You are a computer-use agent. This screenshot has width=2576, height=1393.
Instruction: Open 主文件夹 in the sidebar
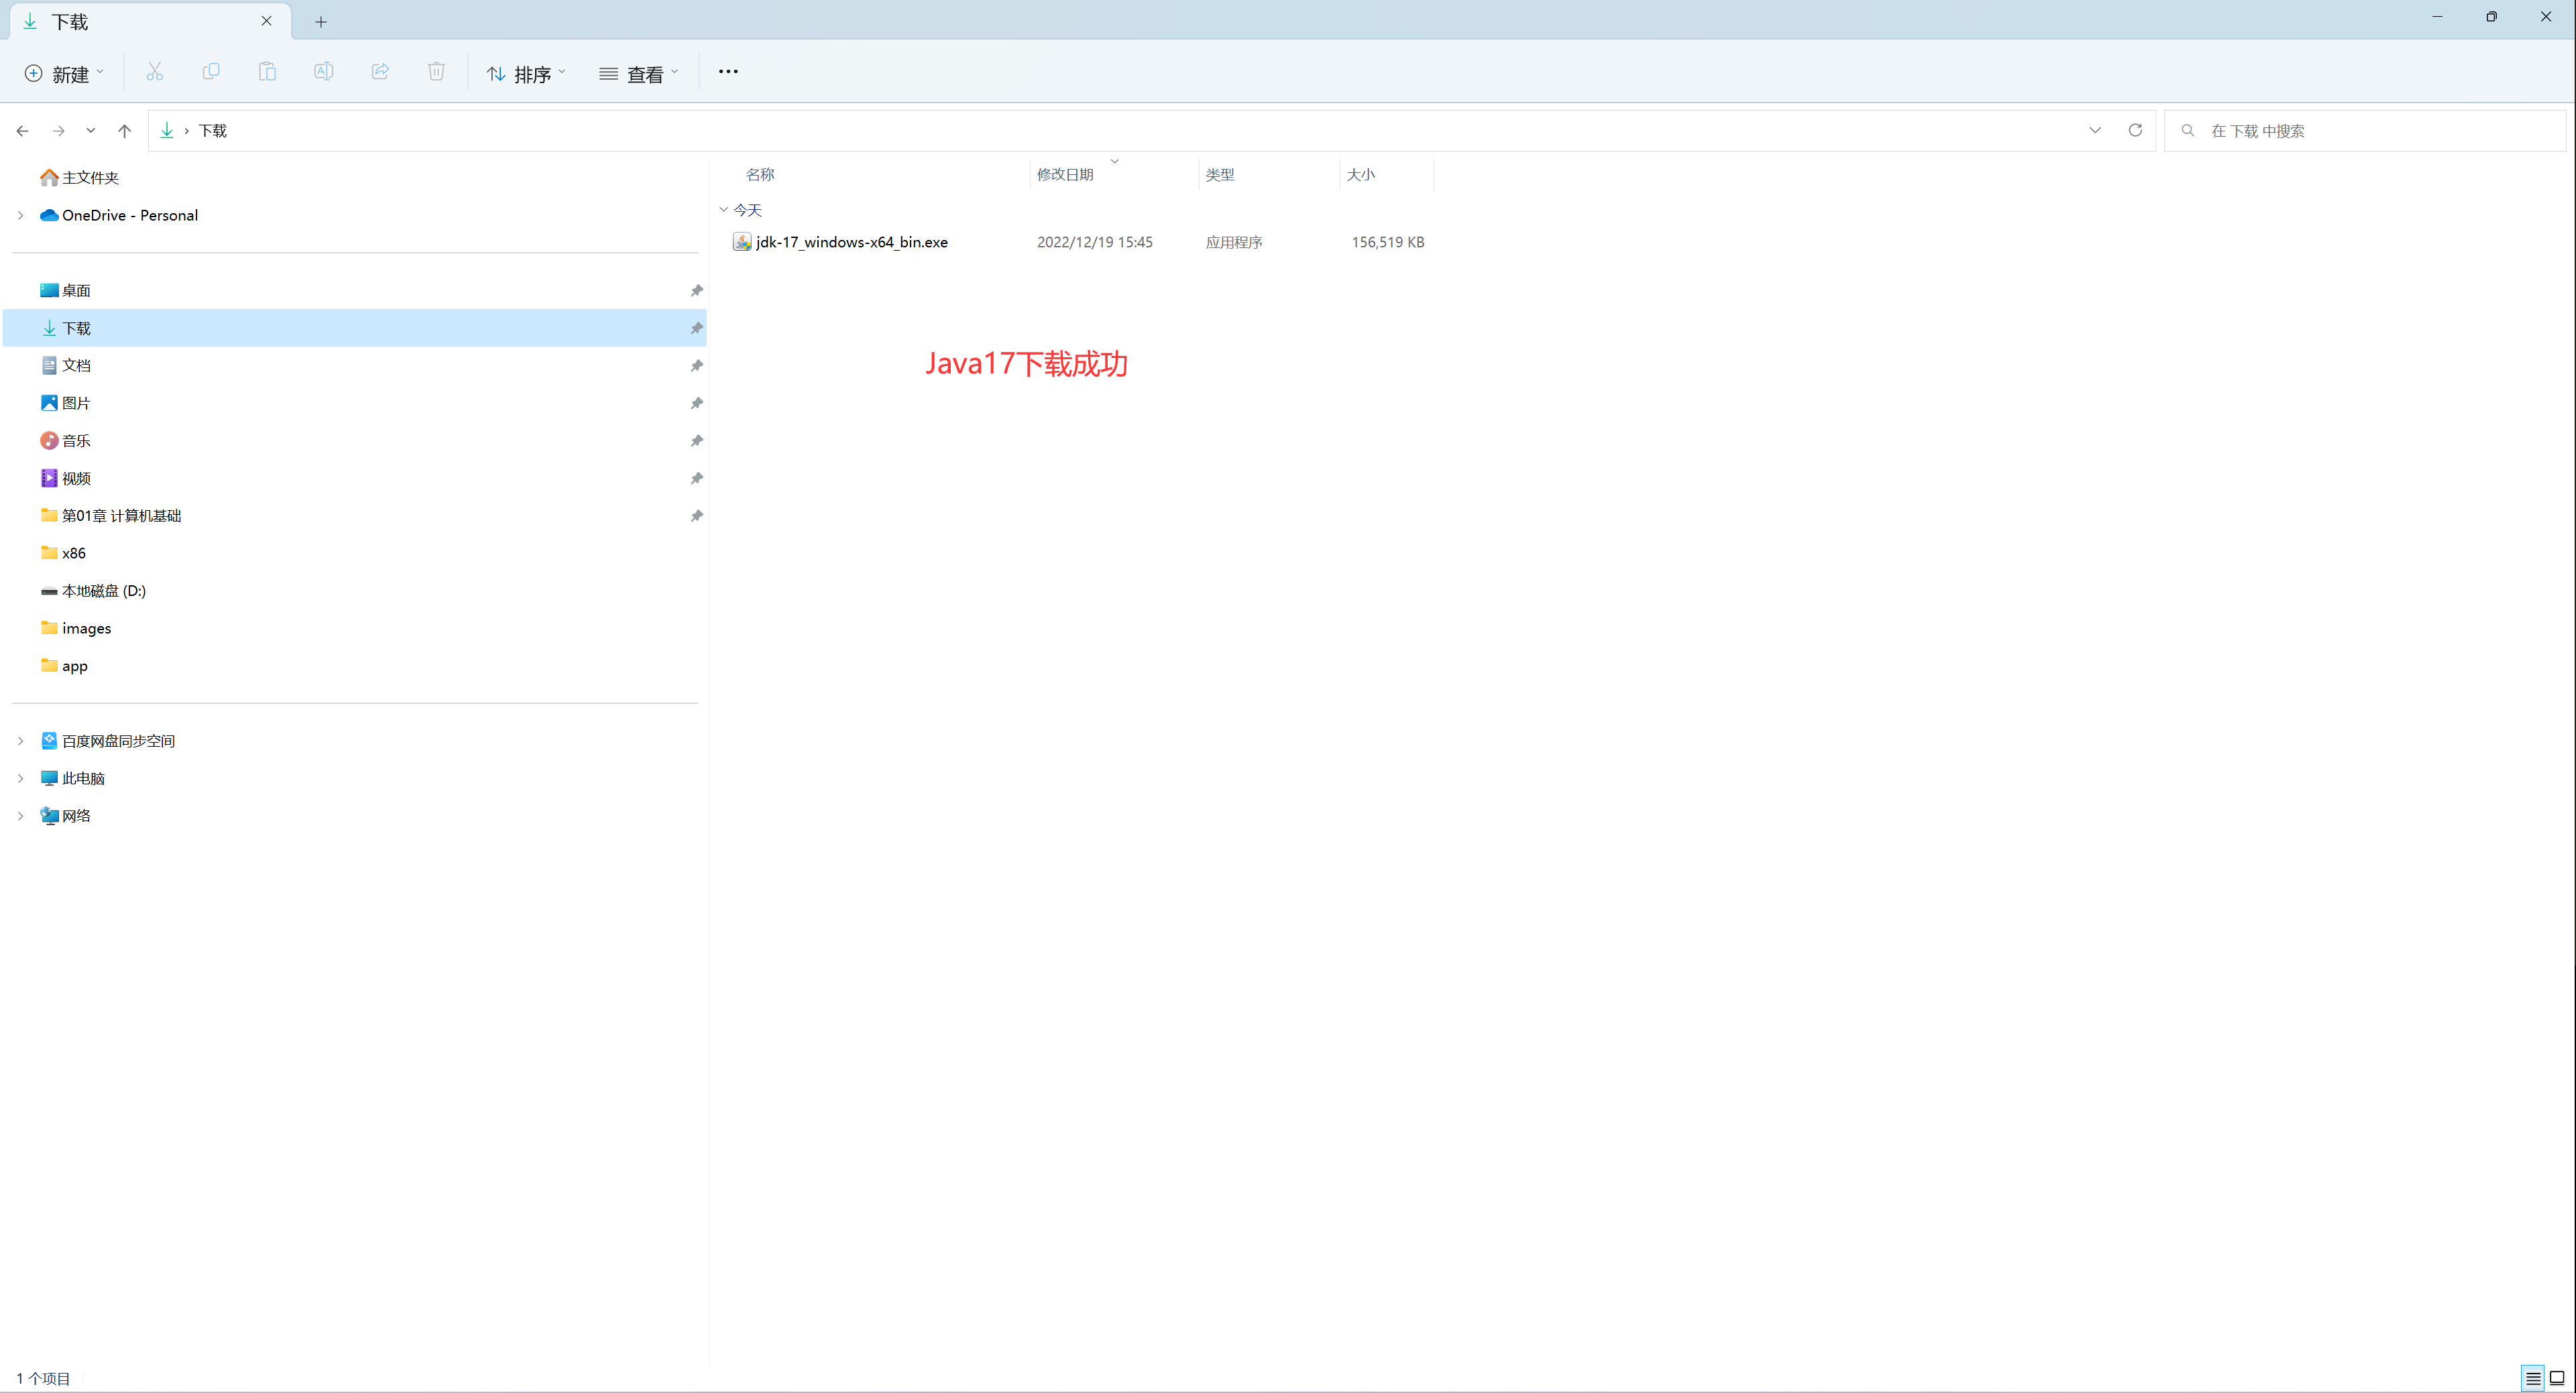pyautogui.click(x=80, y=178)
